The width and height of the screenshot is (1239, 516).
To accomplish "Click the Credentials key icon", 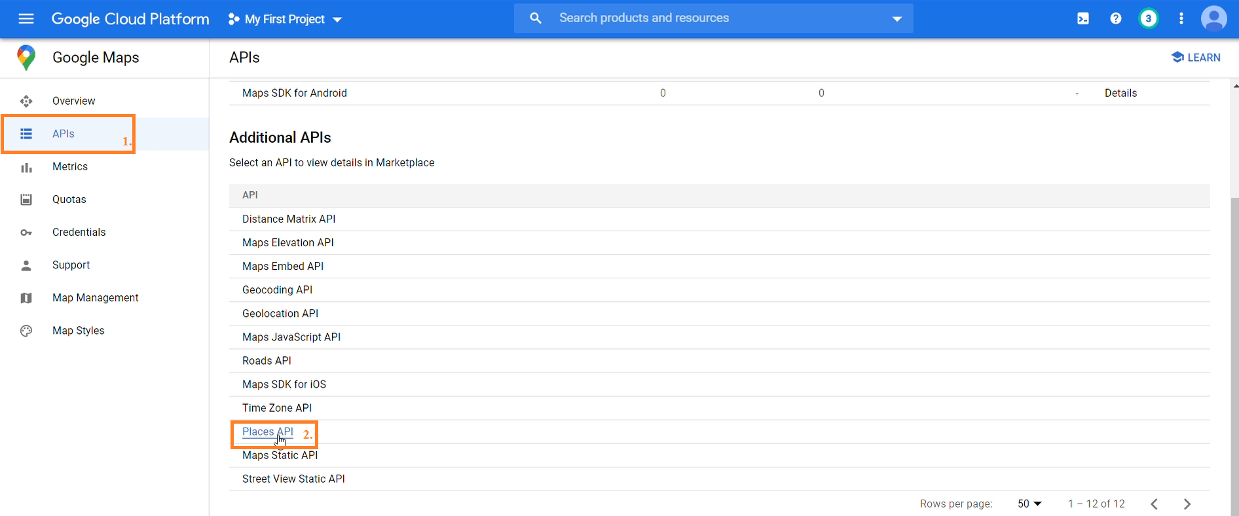I will pos(26,232).
